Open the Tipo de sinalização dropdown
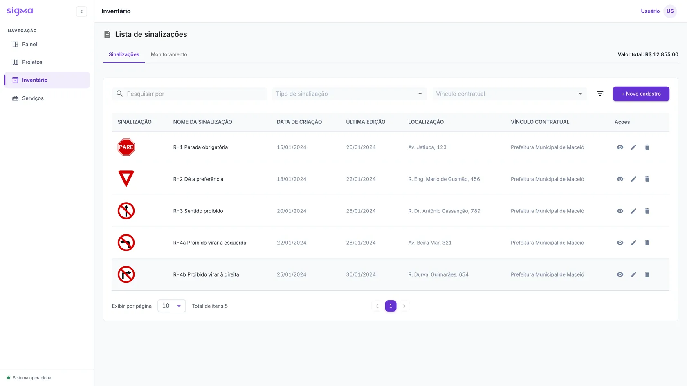Screen dimensions: 687x386 (350, 94)
